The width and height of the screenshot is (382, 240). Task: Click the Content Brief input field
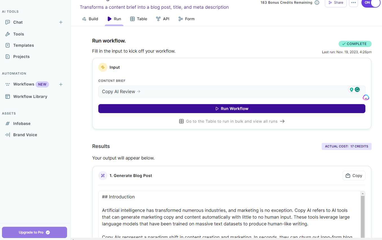click(232, 91)
